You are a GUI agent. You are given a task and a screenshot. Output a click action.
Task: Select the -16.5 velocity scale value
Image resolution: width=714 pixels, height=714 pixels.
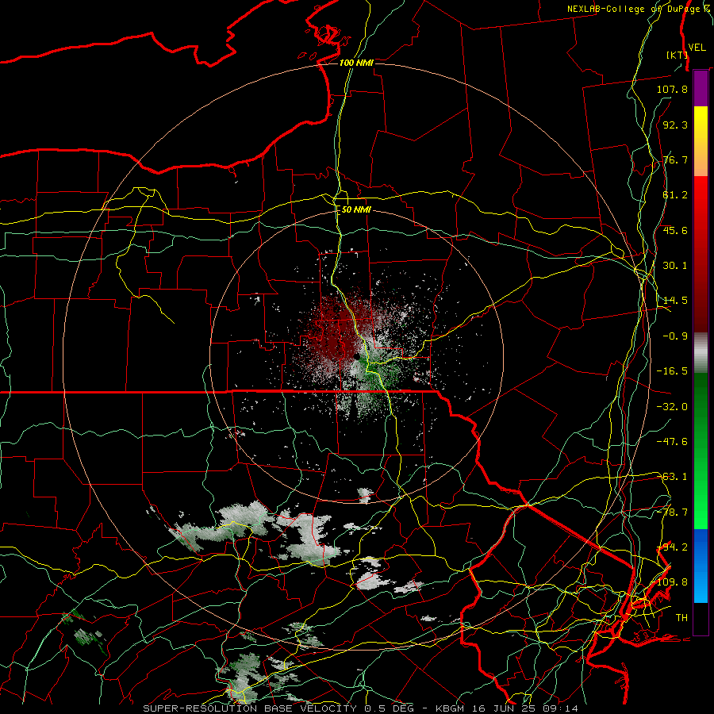pyautogui.click(x=672, y=371)
